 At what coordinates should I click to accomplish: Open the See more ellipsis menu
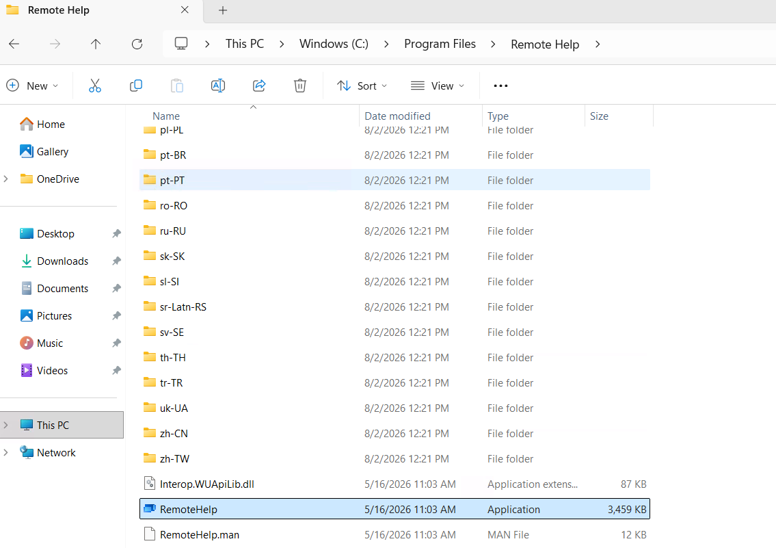point(500,86)
